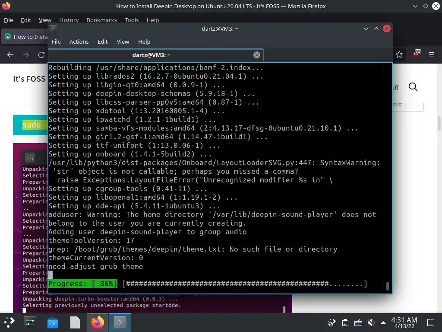This screenshot has width=442, height=332.
Task: Open the File menu in Firefox
Action: pos(8,20)
